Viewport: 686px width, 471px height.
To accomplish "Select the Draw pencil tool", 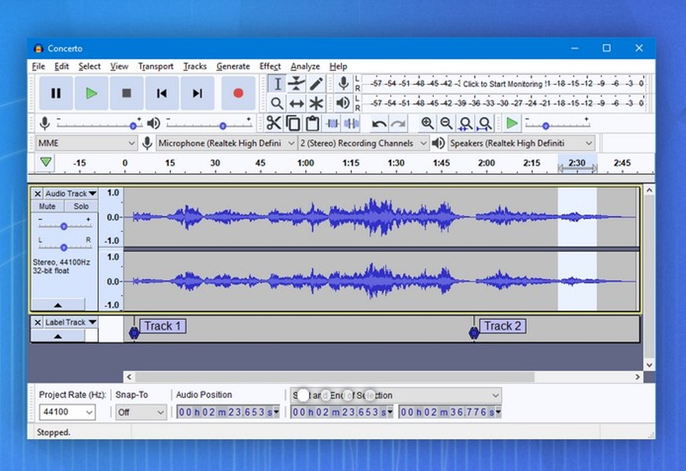I will 316,84.
